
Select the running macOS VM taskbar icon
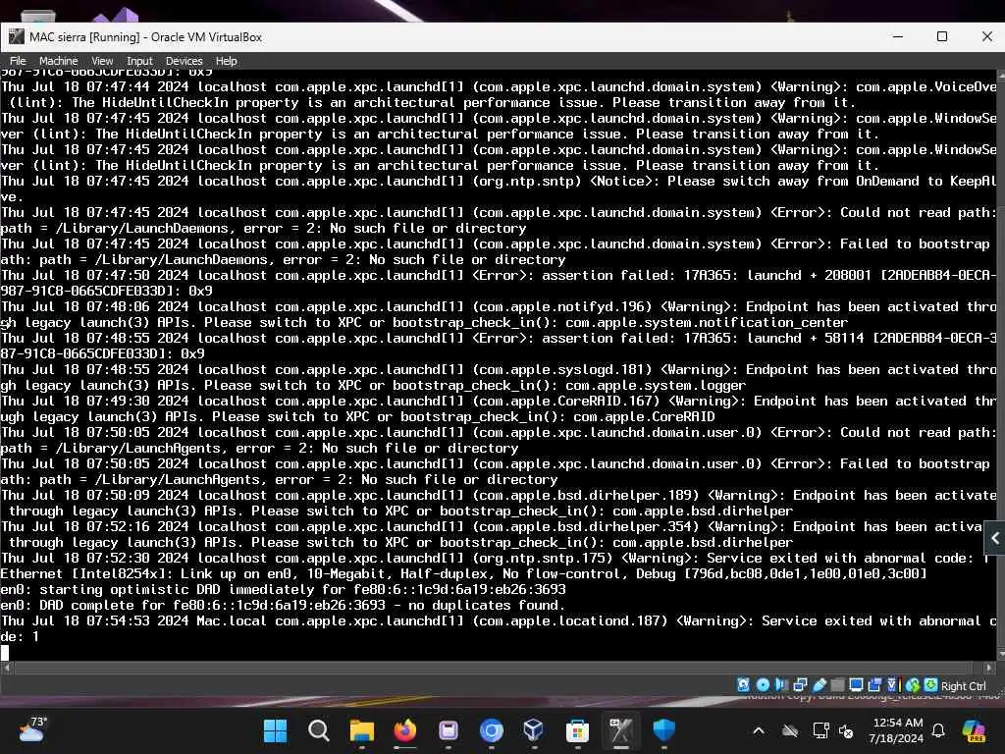click(620, 730)
